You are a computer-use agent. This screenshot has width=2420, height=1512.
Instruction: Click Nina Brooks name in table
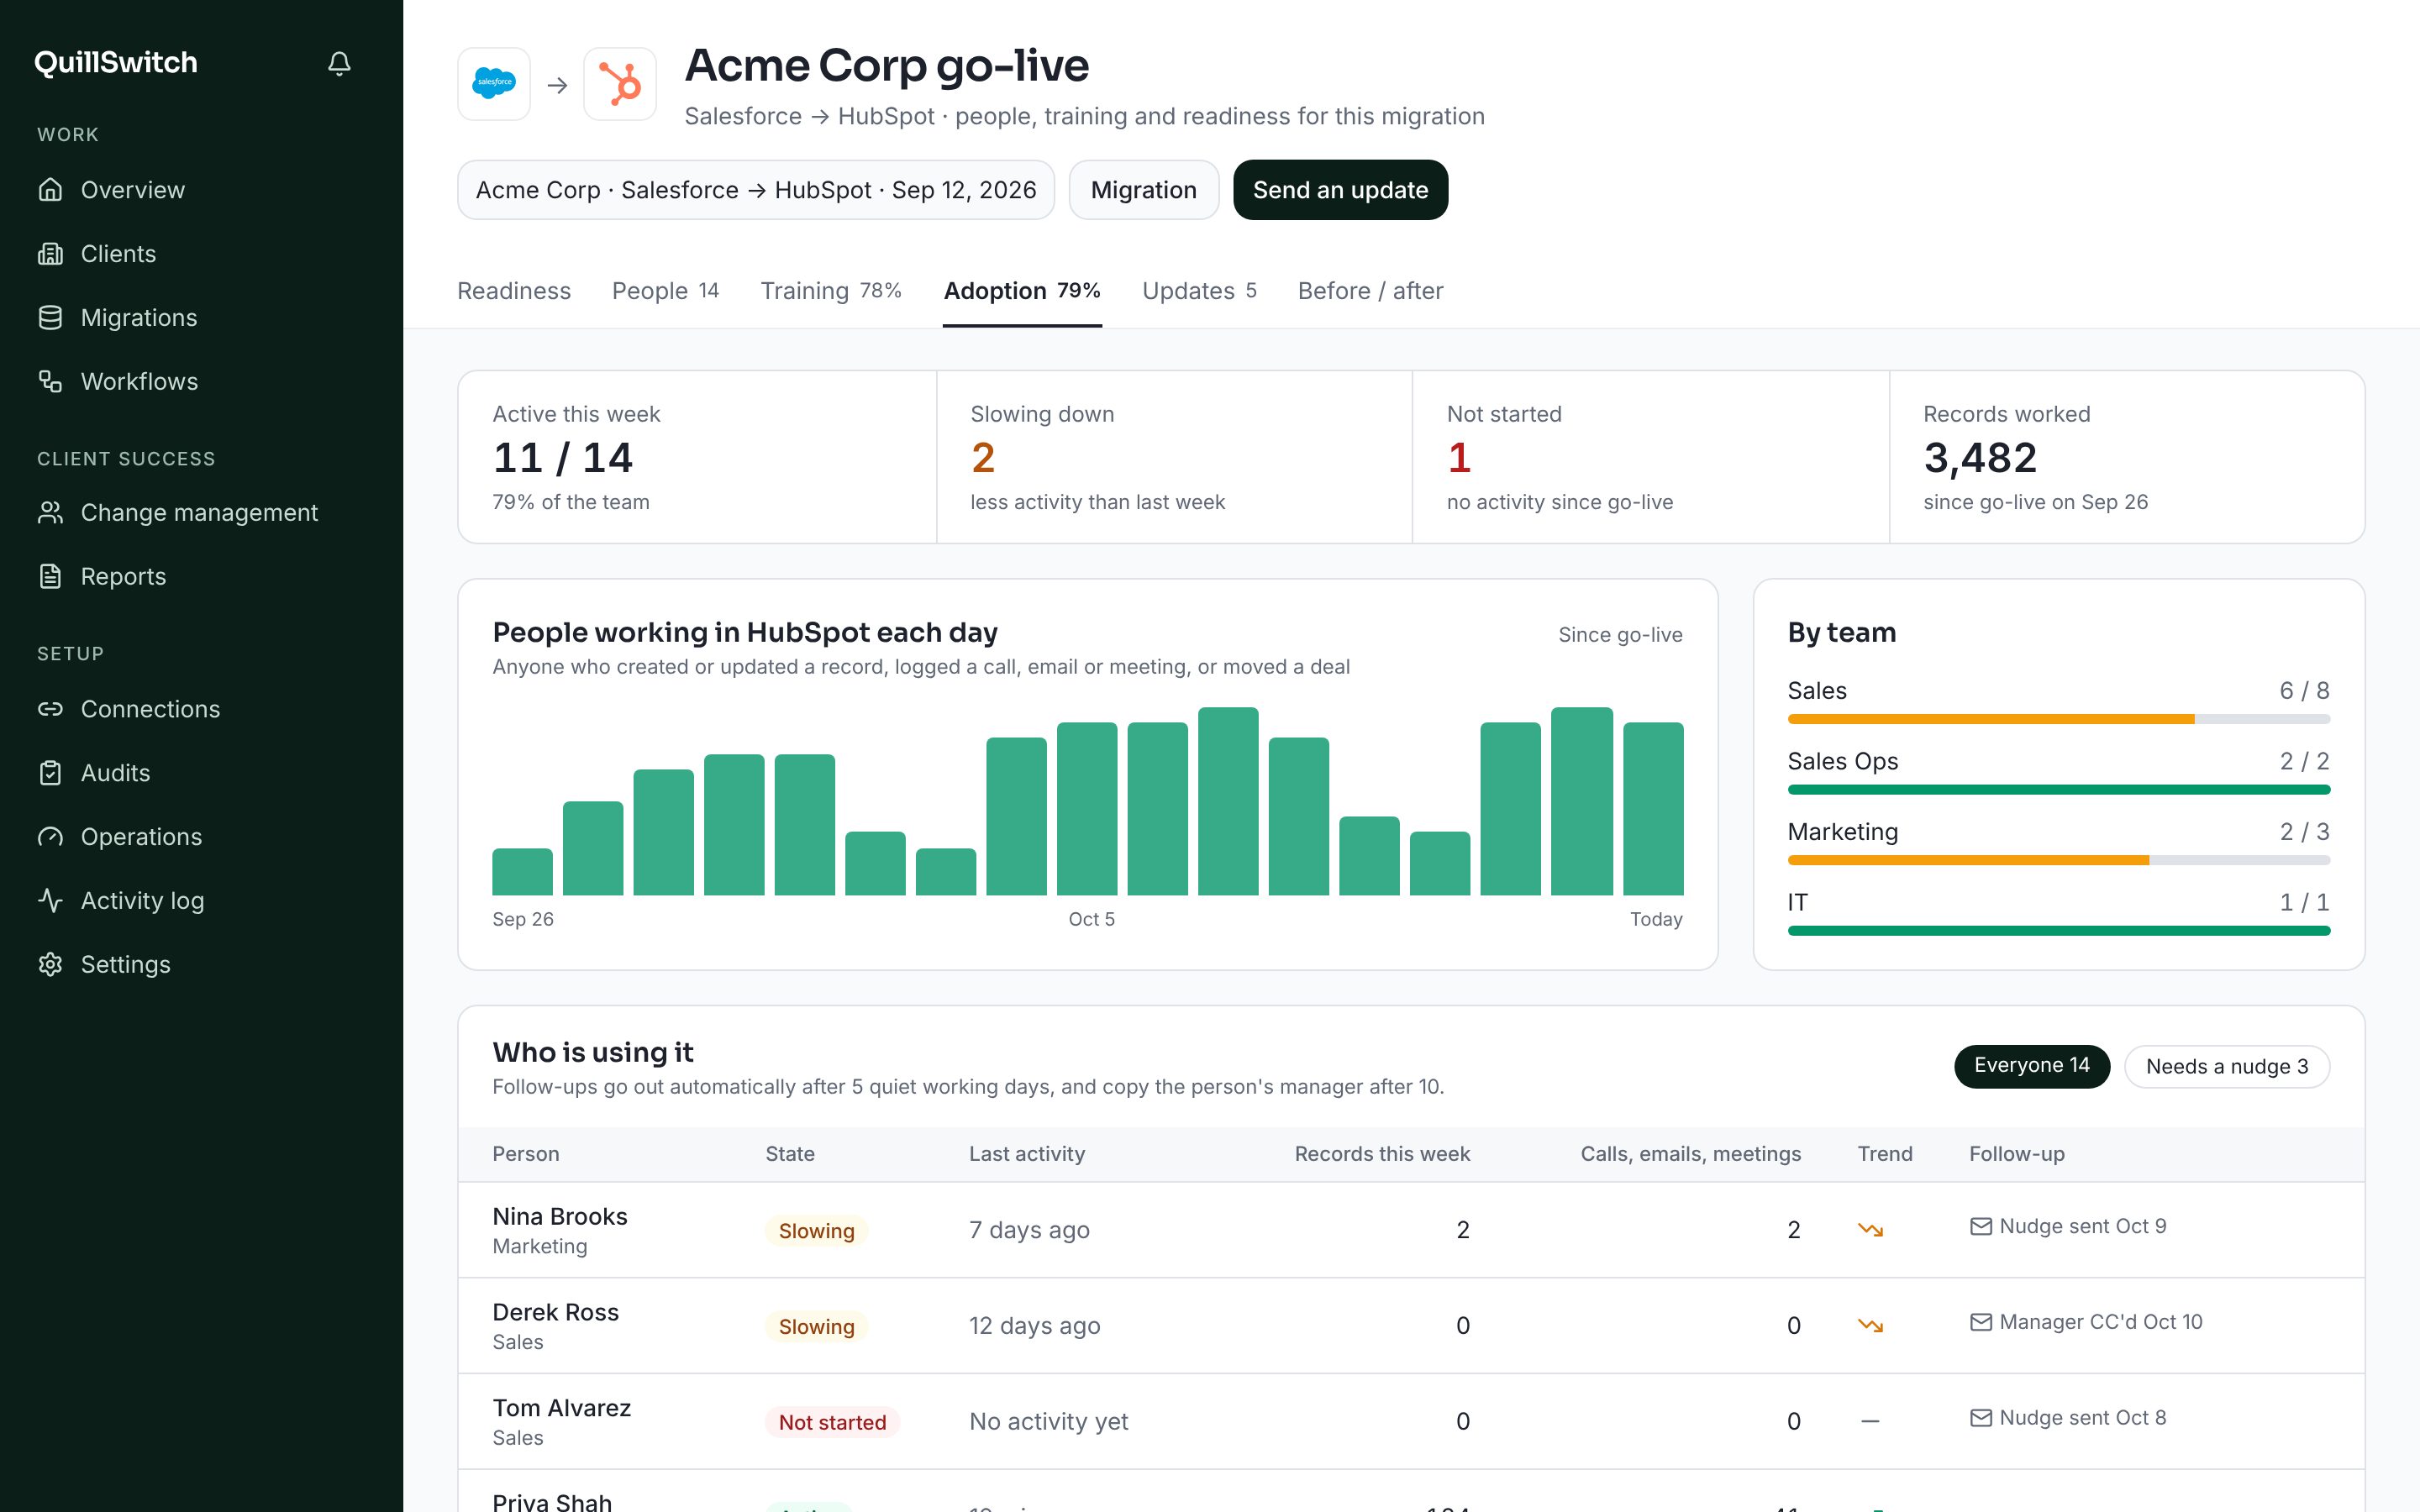point(560,1217)
